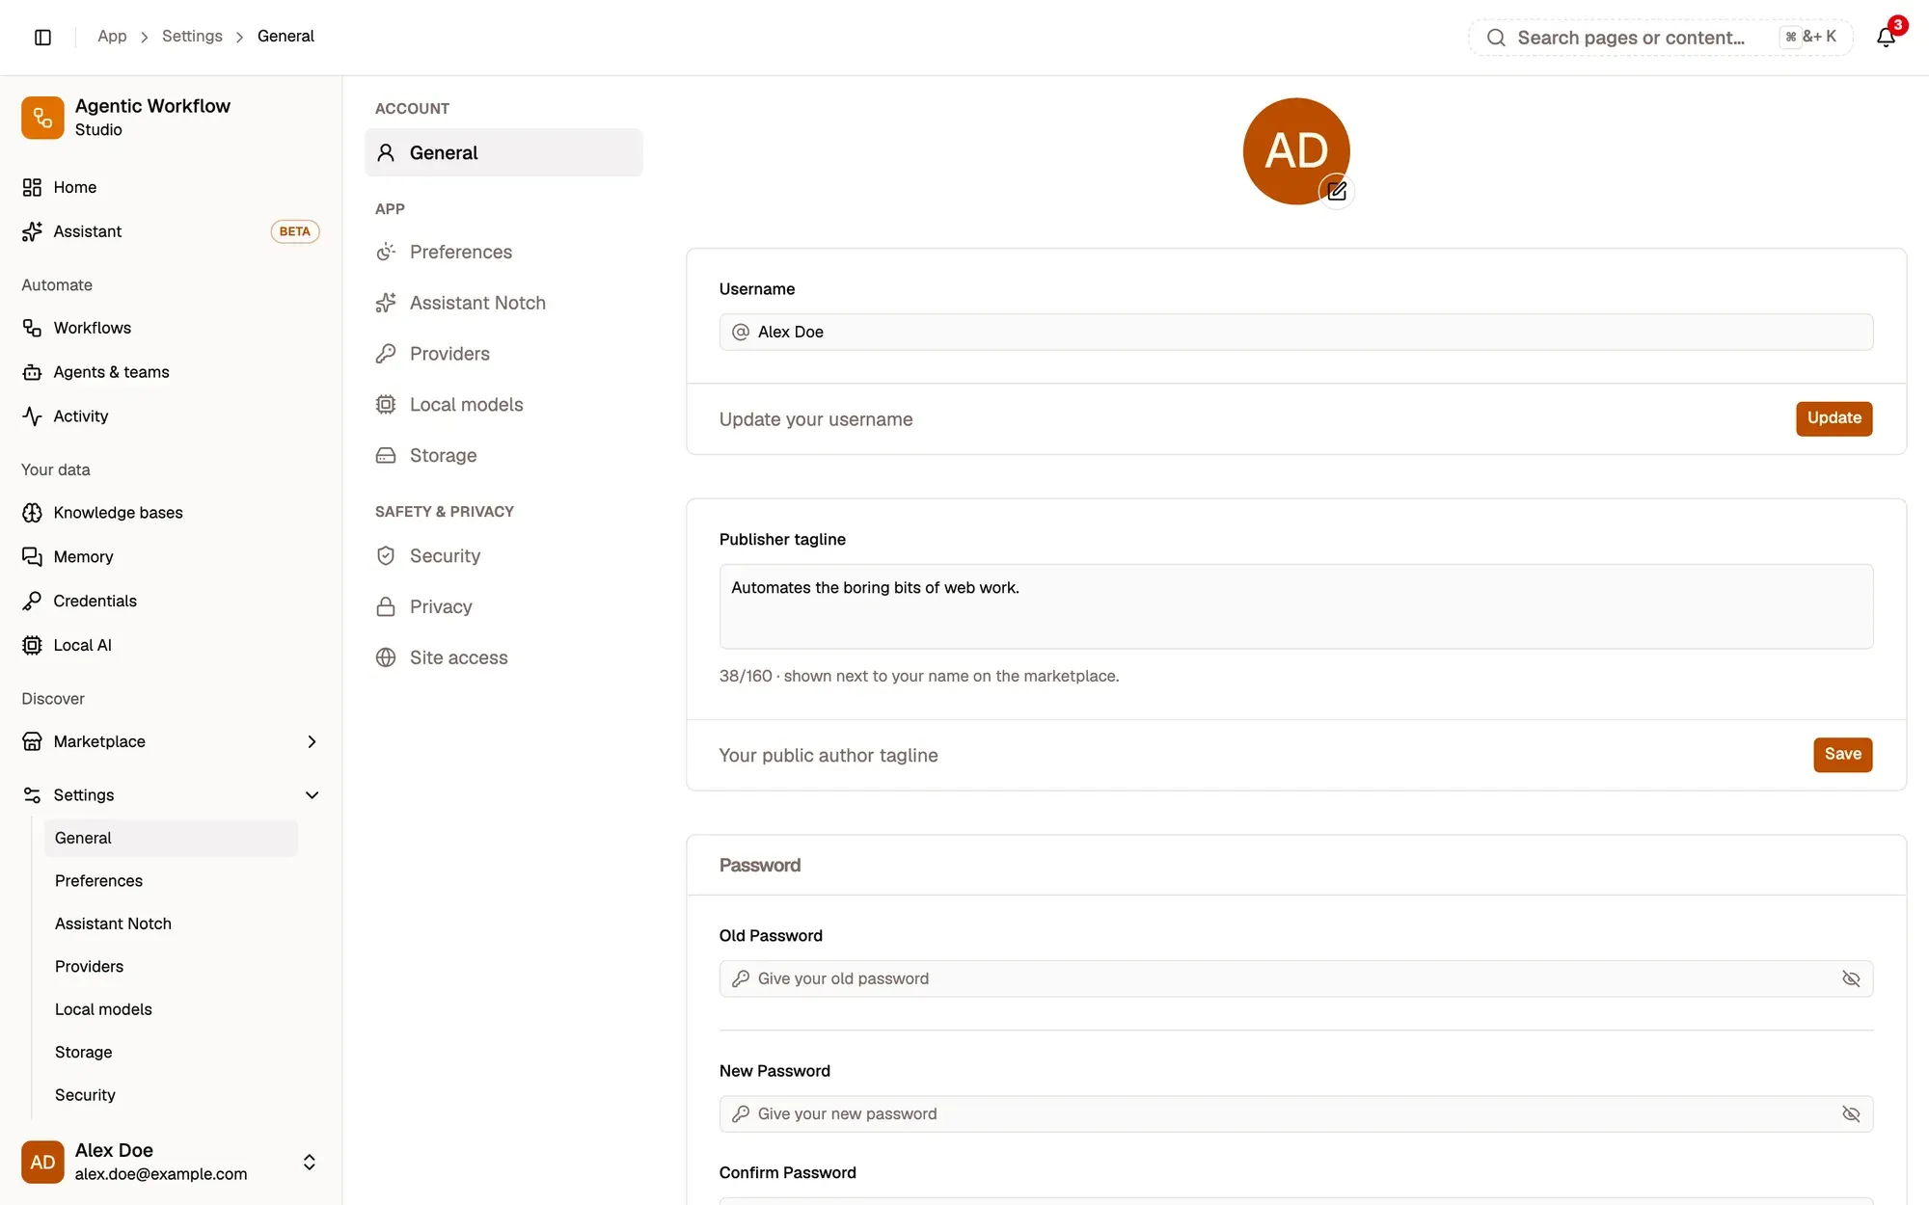Go to Settings breadcrumb

(192, 37)
